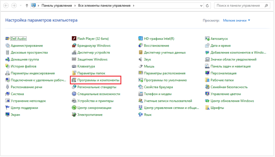Open Параметры индексирования link
This screenshot has height=157, width=275.
33,73
